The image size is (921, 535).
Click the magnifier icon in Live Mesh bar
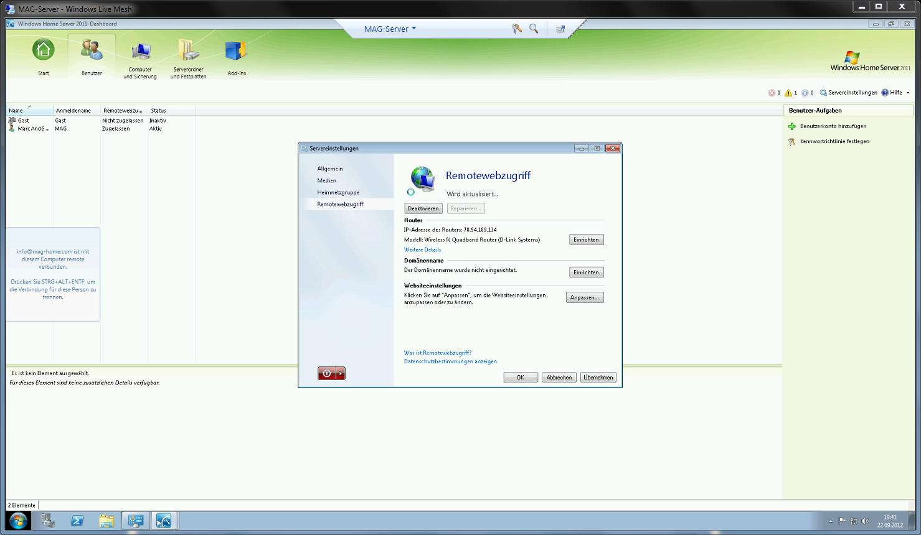(534, 29)
